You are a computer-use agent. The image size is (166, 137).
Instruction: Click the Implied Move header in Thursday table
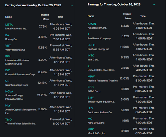(127, 16)
